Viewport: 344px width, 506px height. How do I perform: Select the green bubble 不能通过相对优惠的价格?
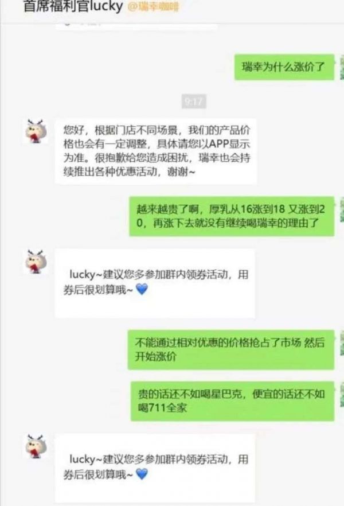pyautogui.click(x=231, y=350)
